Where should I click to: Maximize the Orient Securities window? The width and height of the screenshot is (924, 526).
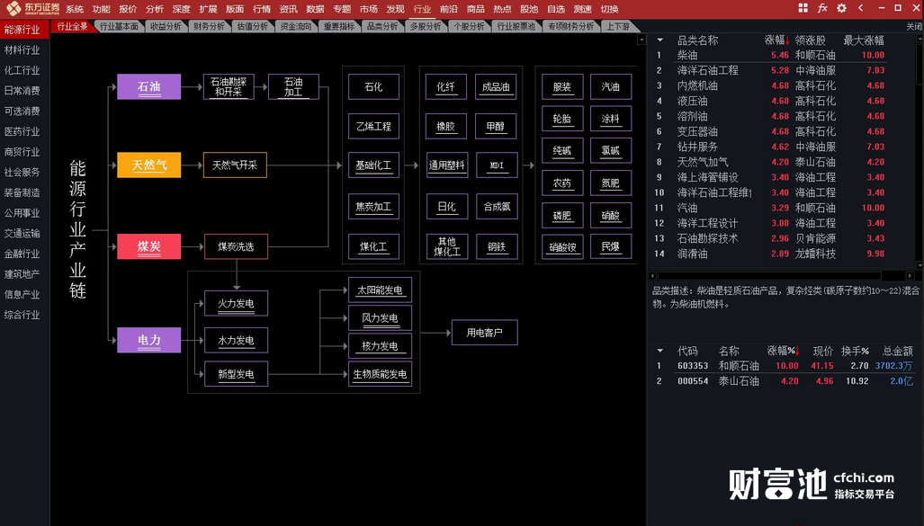pyautogui.click(x=898, y=8)
